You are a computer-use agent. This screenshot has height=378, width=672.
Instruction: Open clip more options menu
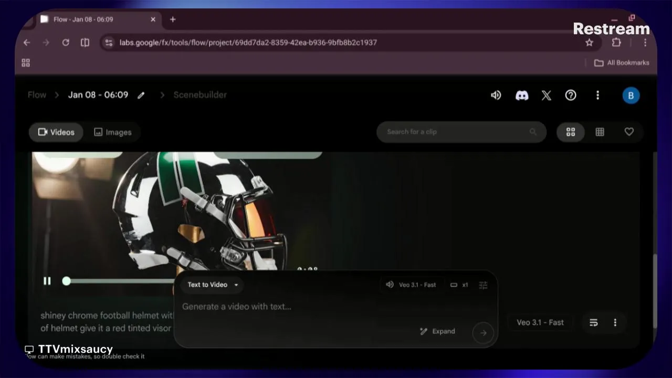[615, 322]
